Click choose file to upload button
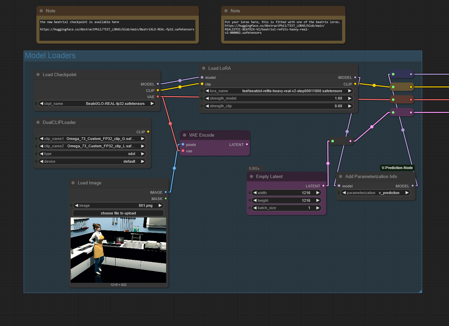449x326 pixels. tap(118, 213)
